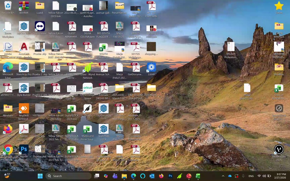290x181 pixels.
Task: Open AnyDesk Technical shortcut
Action: (24, 112)
